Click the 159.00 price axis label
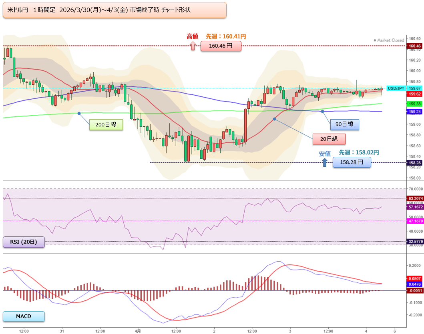Screen dimensions: 424x334 415,124
